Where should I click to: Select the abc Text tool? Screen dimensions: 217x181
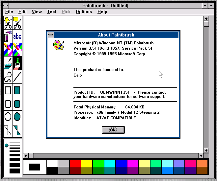pyautogui.click(x=17, y=36)
